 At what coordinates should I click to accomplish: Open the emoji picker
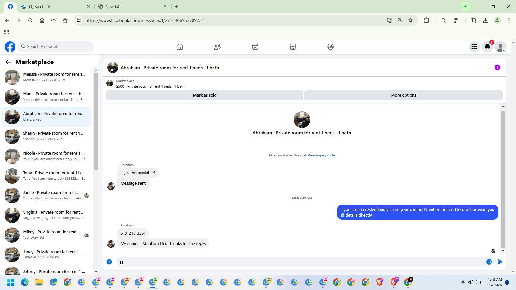[489, 262]
